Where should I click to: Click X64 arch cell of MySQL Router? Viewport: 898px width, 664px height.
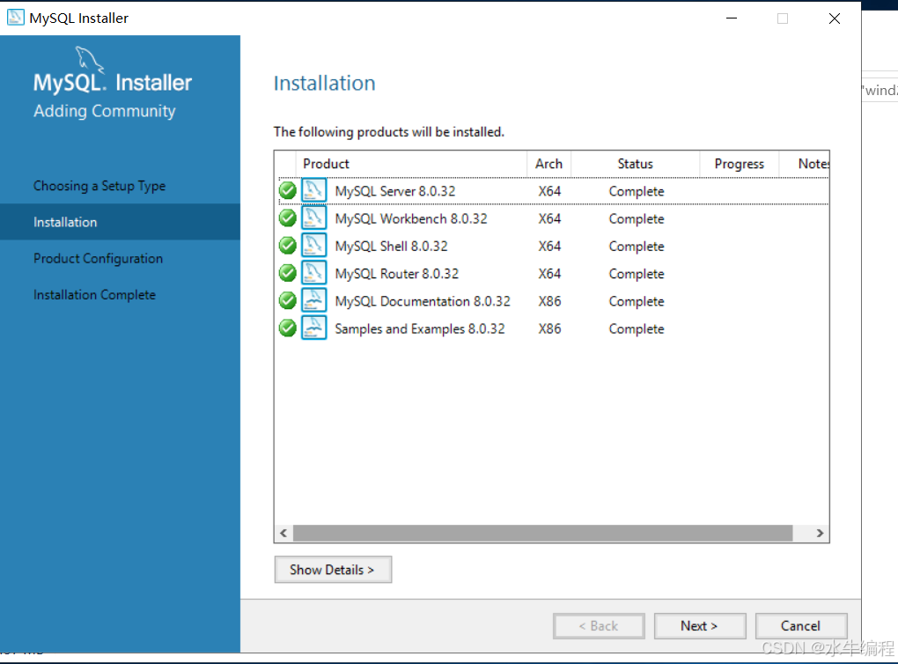click(x=549, y=273)
